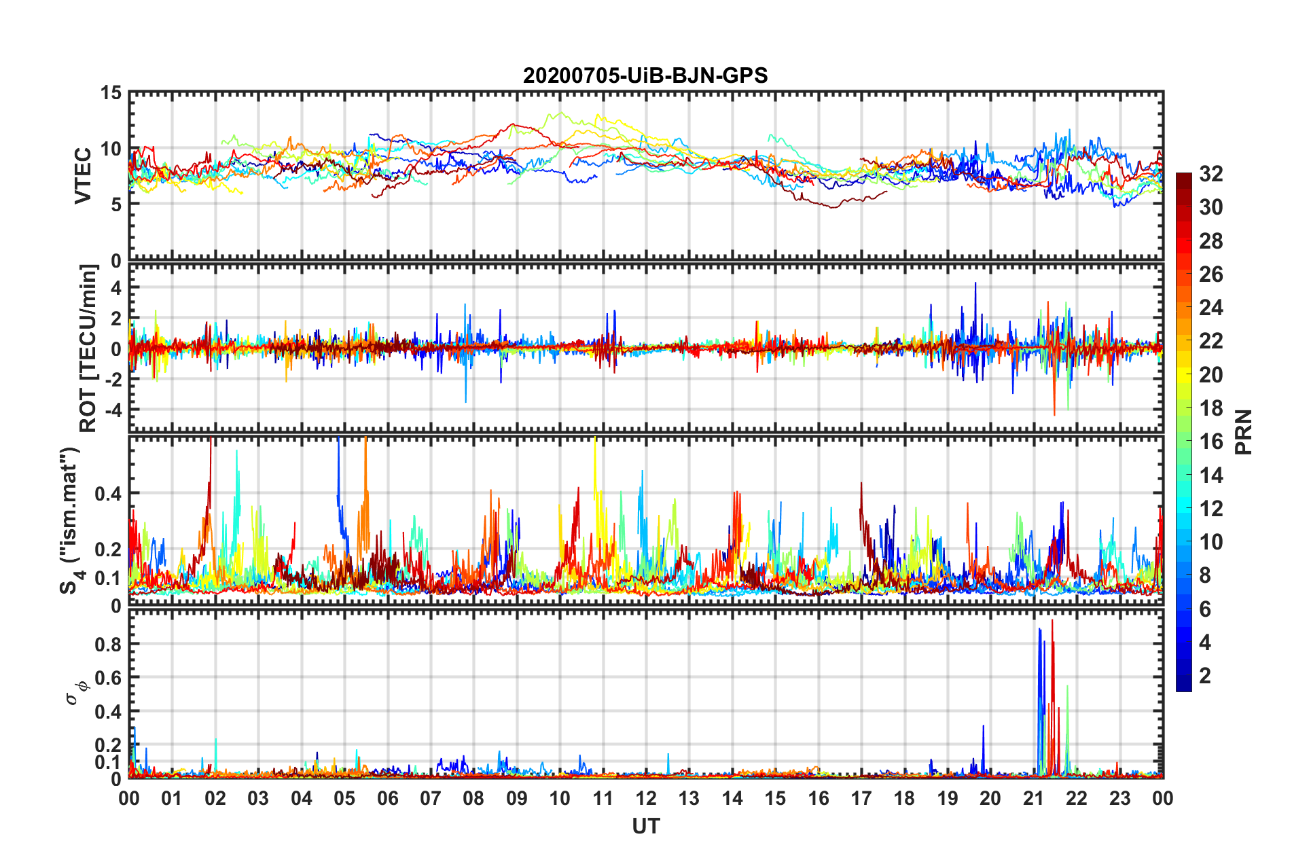
Task: Select the VTEC axis tick label 10
Action: pos(111,149)
